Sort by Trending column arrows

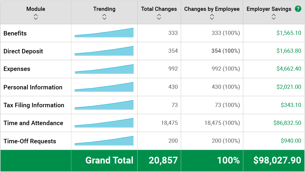pyautogui.click(x=104, y=17)
